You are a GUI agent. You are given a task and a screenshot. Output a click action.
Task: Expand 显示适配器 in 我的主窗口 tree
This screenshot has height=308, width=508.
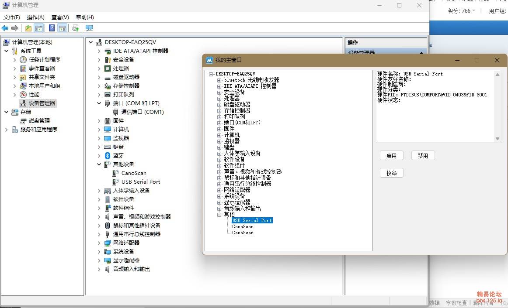click(219, 202)
